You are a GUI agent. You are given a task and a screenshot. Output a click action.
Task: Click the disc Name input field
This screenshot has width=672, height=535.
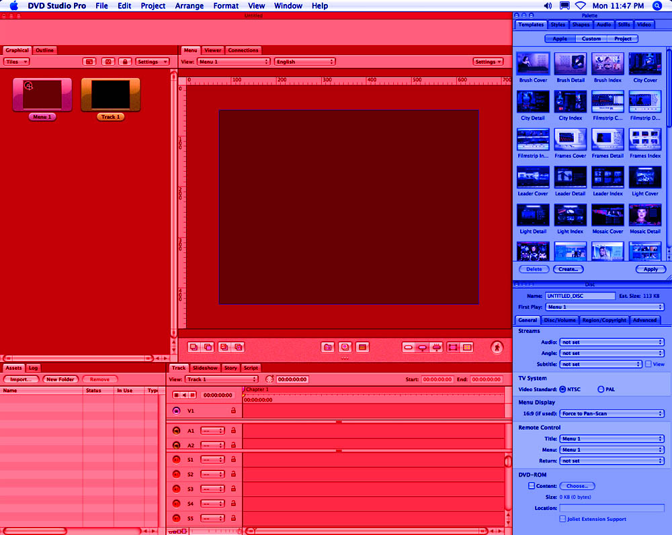[581, 296]
